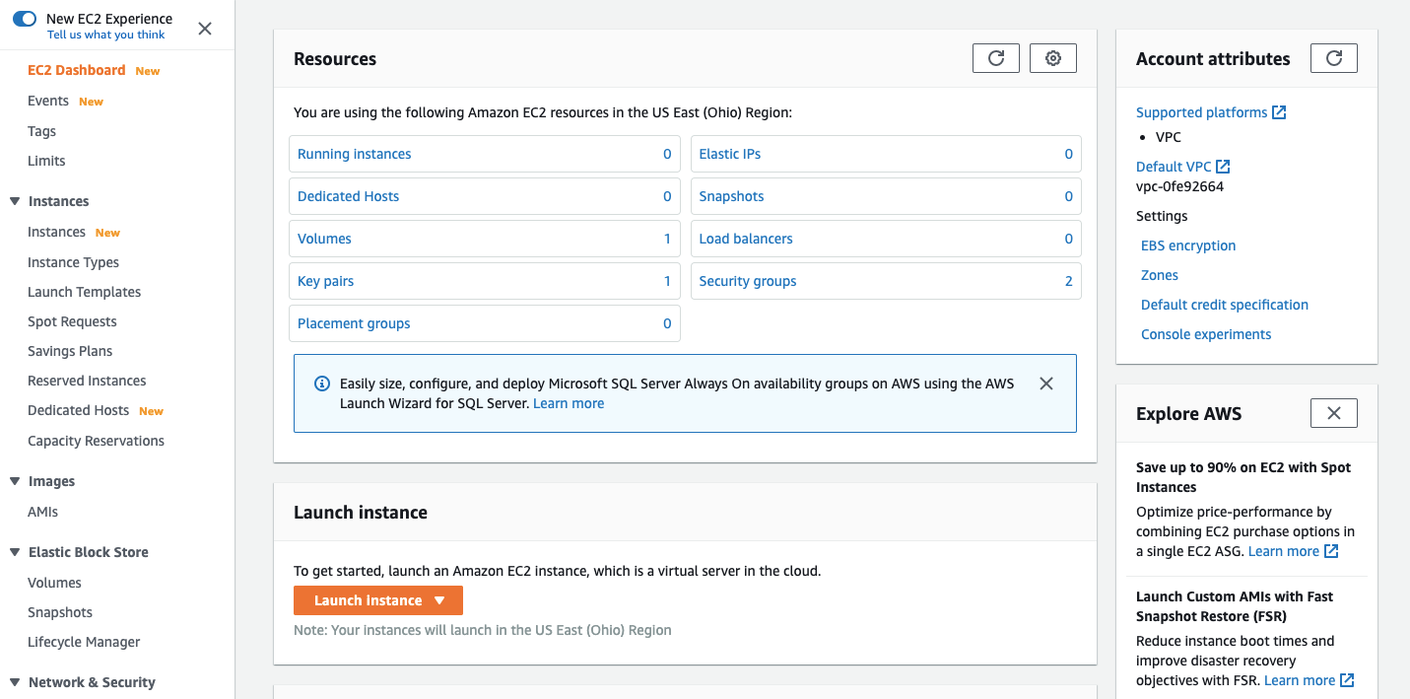Click Placement groups resource link
Screen dimensions: 1410x699
[354, 323]
